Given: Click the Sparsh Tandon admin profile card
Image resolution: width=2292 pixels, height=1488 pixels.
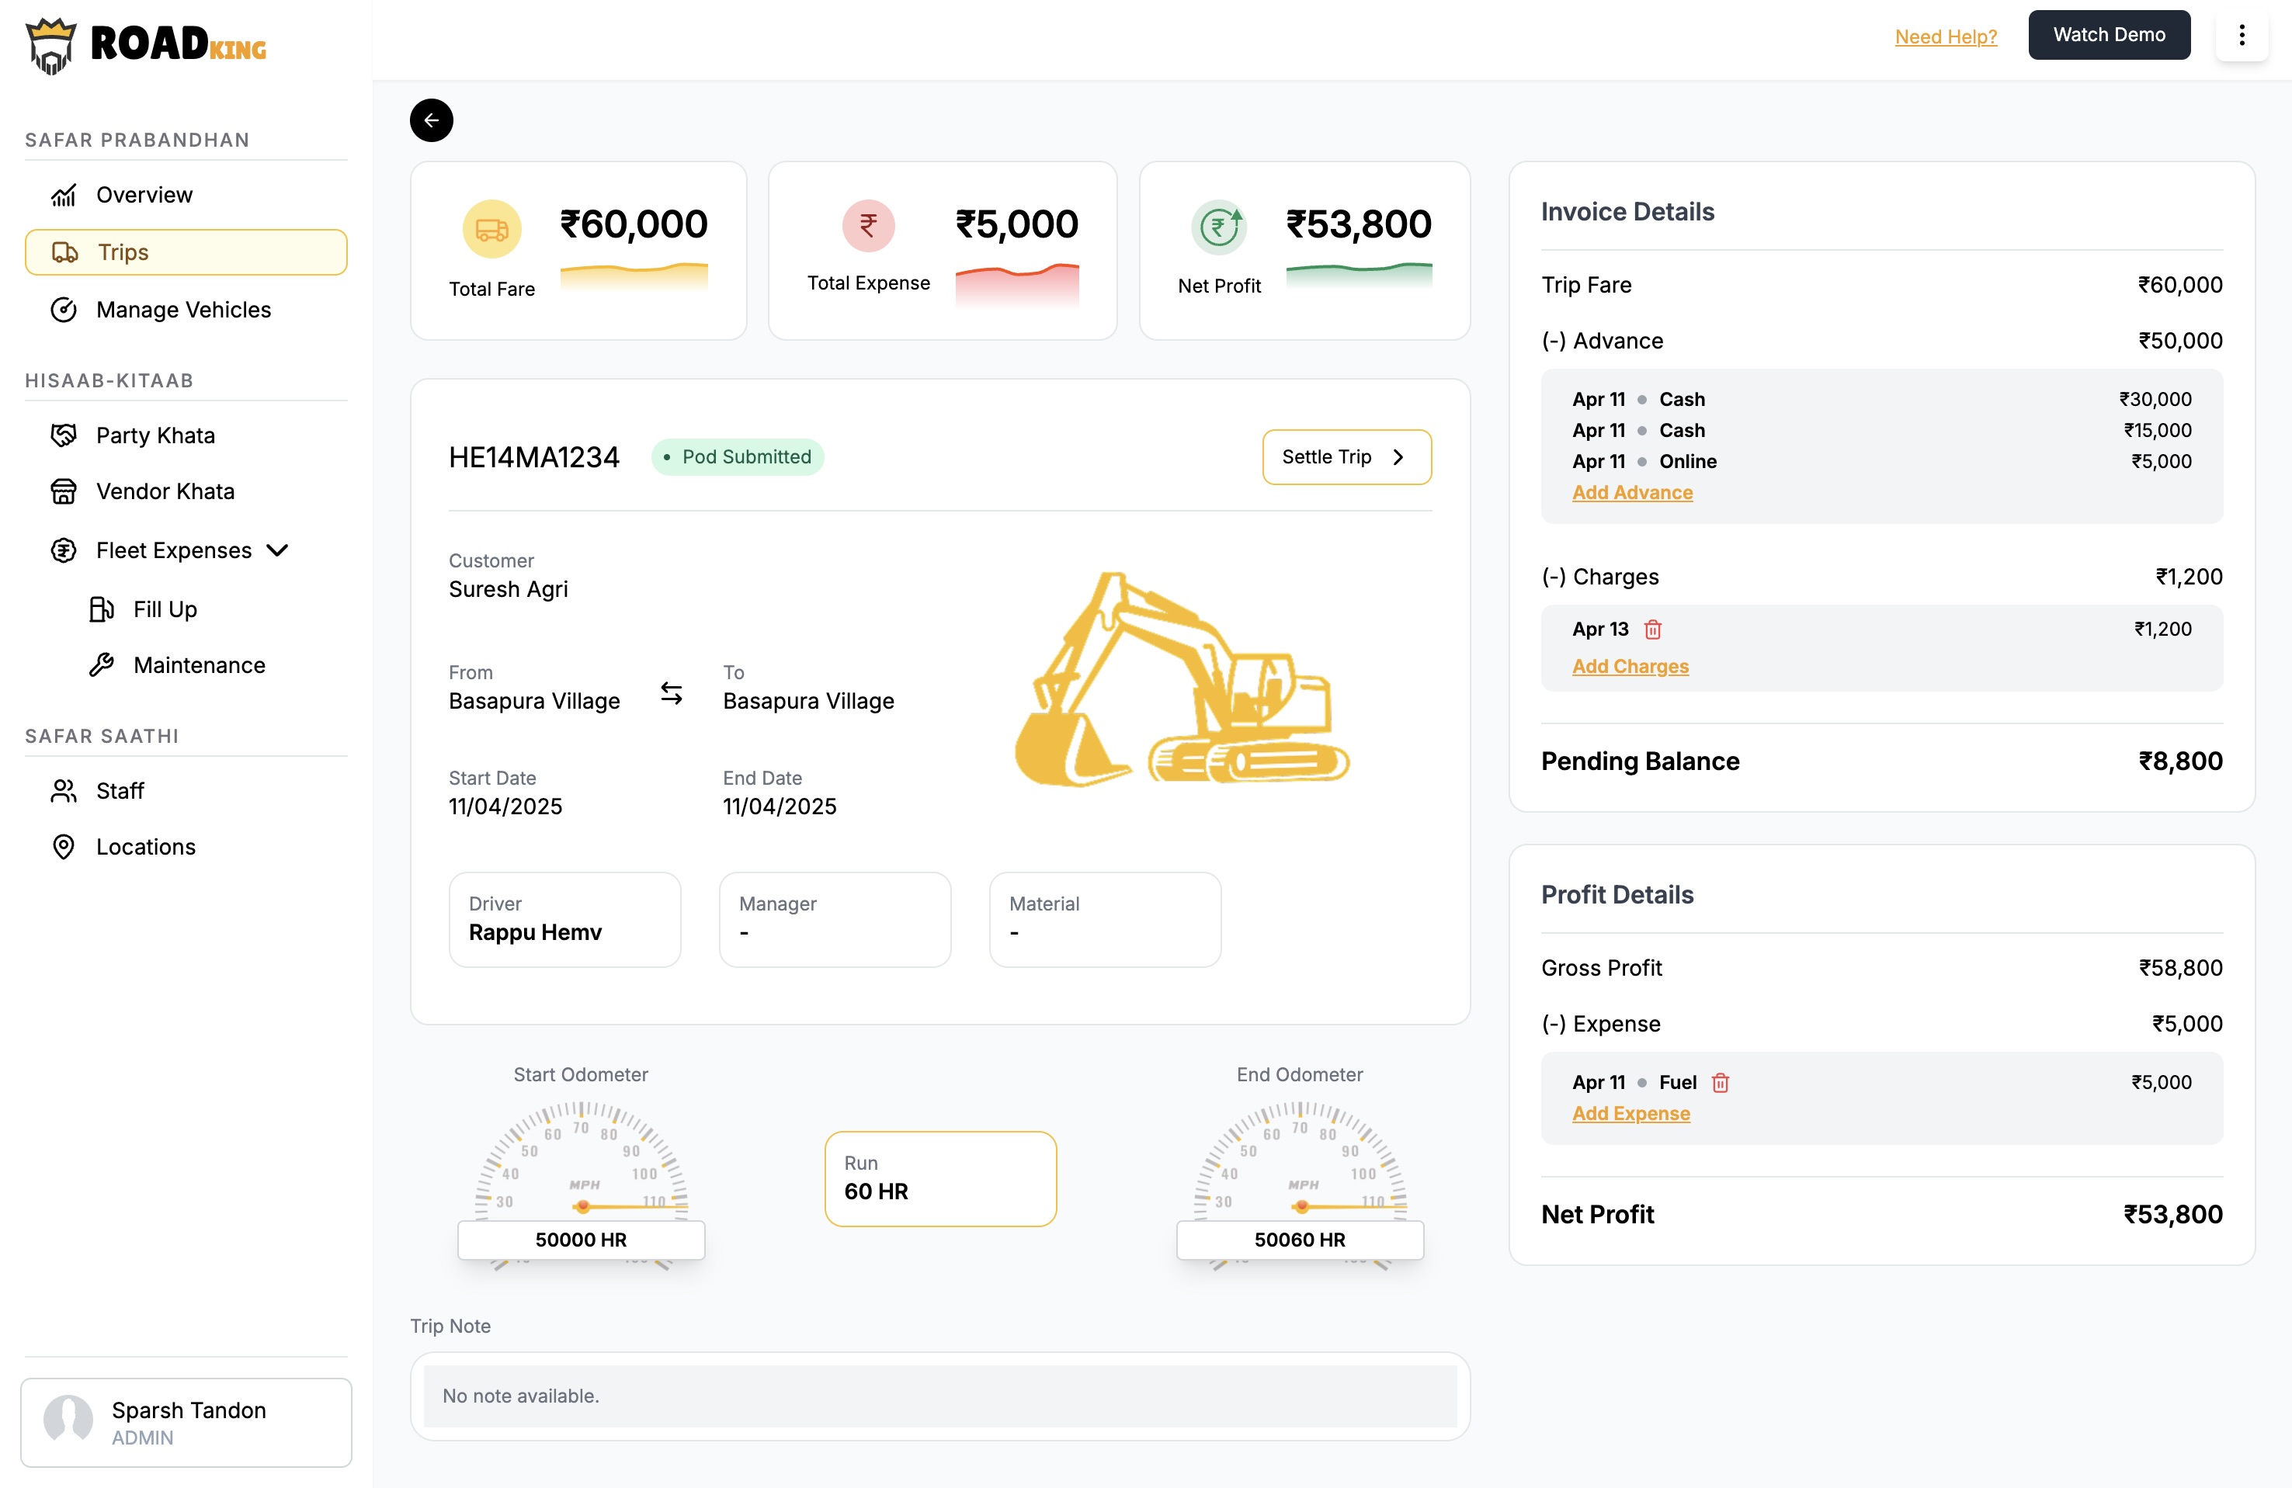Looking at the screenshot, I should click(x=186, y=1421).
